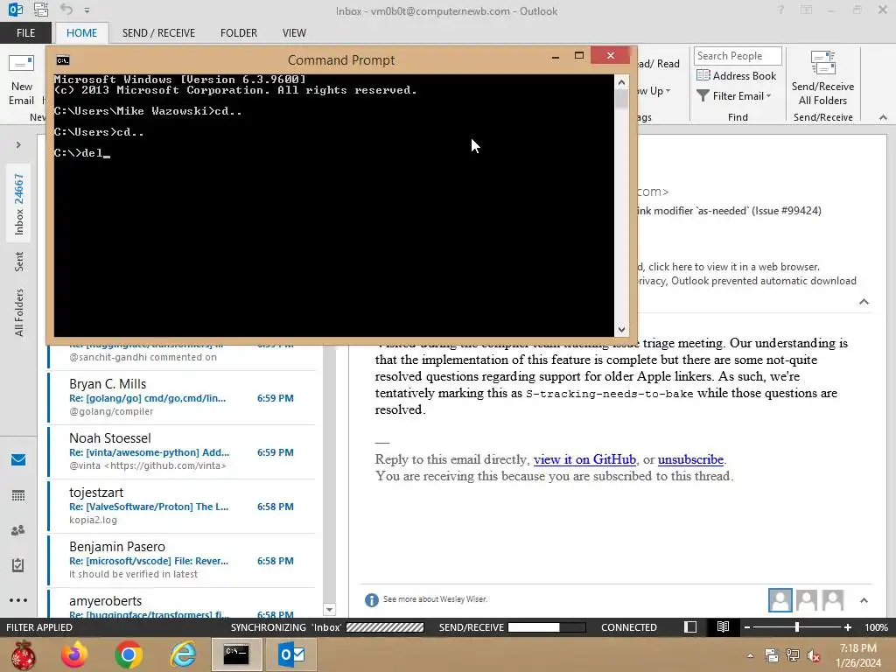
Task: Click the zoom out minus button
Action: pyautogui.click(x=747, y=627)
